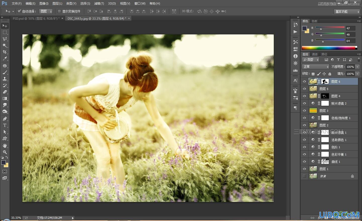The height and width of the screenshot is (221, 362).
Task: Open the Color panel flyout menu
Action: click(x=359, y=21)
